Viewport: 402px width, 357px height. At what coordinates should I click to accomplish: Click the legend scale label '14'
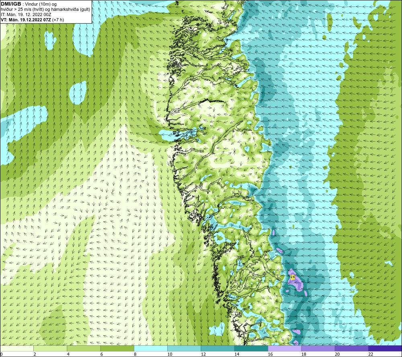pos(237,354)
